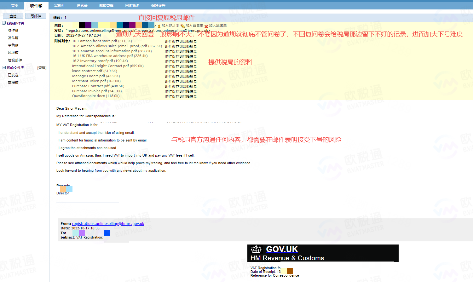Save 10.2-Amazon-allows-sales pdf to 网络磁盘
Screen dimensions: 473x282
click(181, 47)
